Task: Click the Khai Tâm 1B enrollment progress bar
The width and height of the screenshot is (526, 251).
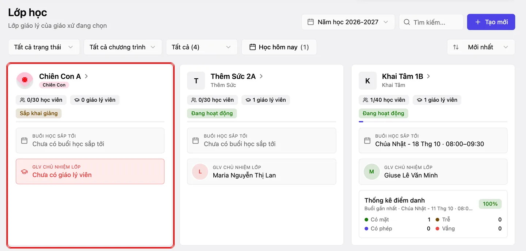Action: click(x=433, y=122)
